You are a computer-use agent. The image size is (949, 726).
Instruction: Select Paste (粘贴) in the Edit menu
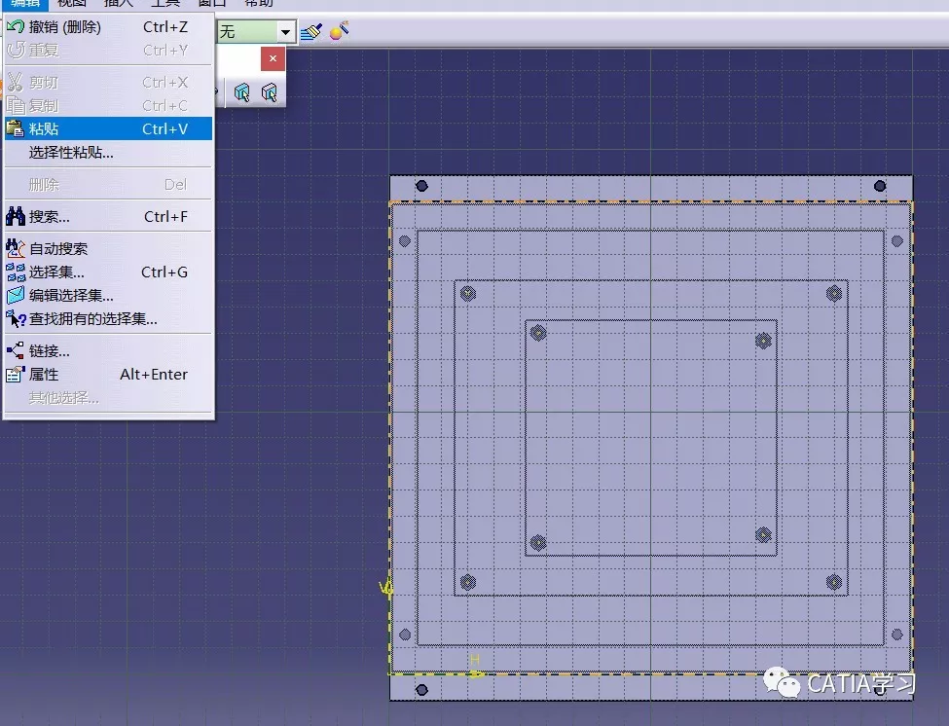coord(44,129)
